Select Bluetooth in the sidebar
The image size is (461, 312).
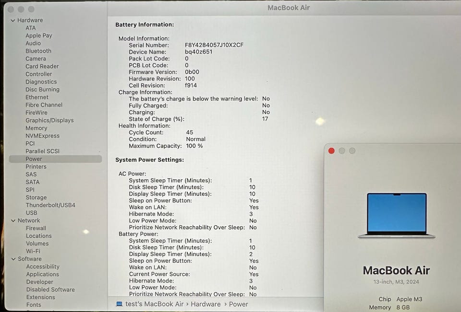38,51
